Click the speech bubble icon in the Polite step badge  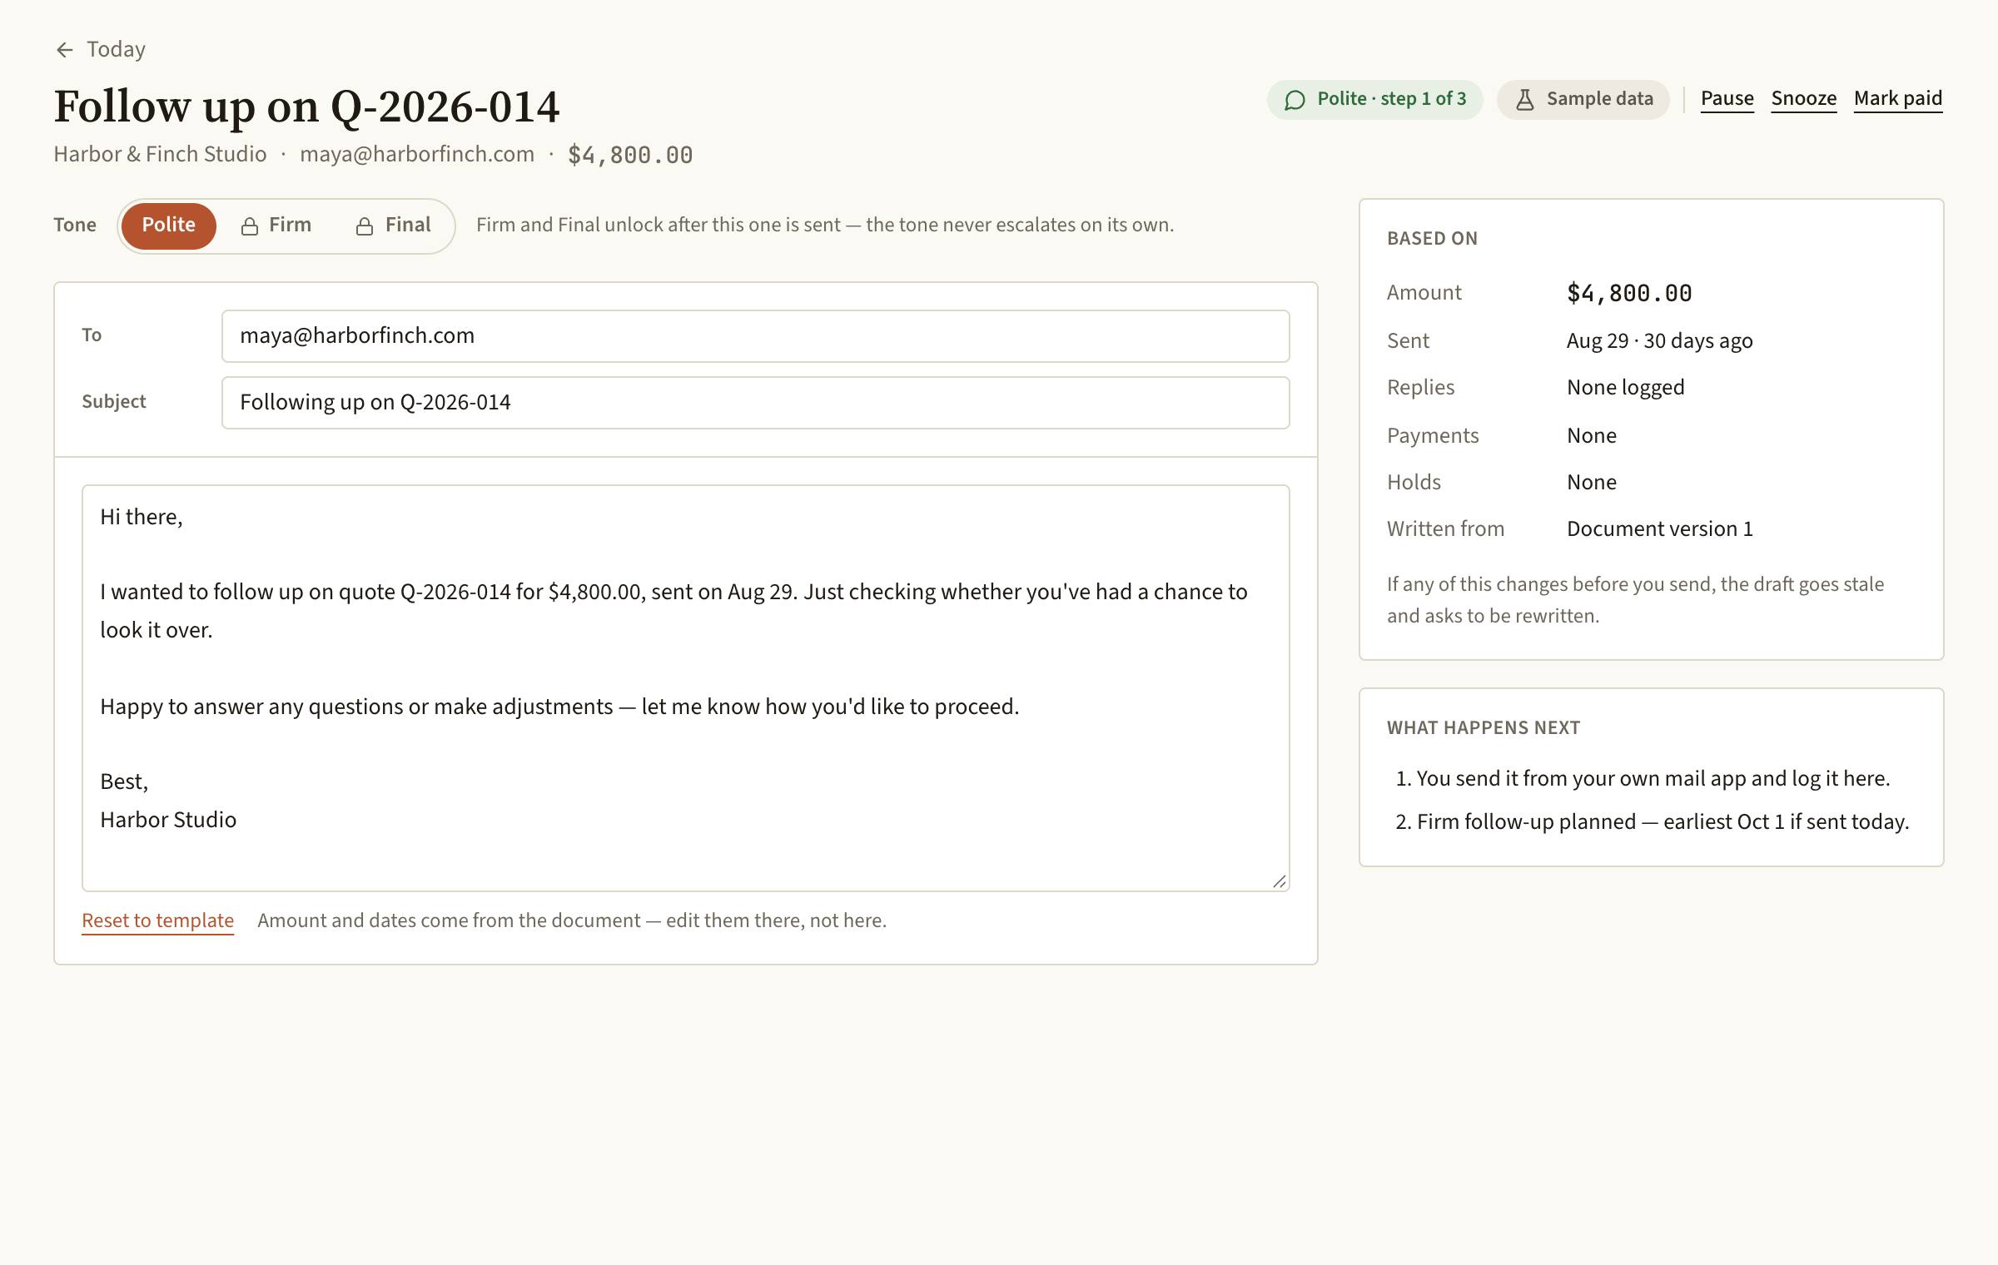tap(1295, 100)
